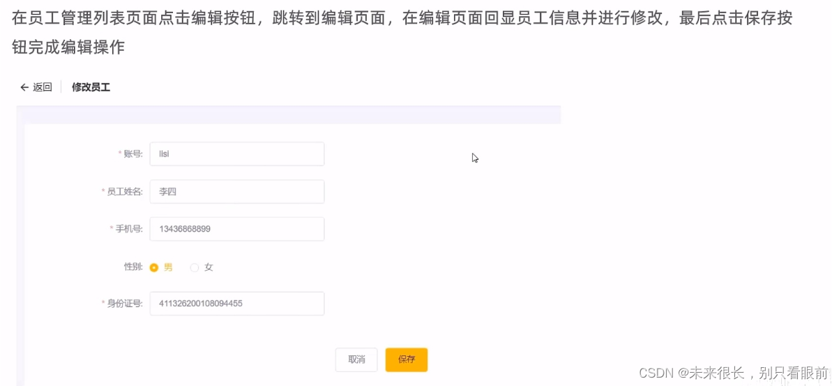The image size is (839, 386).
Task: Click the orange 保存 button
Action: coord(407,359)
